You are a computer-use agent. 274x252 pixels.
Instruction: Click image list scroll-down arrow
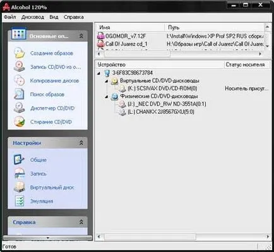pos(267,46)
